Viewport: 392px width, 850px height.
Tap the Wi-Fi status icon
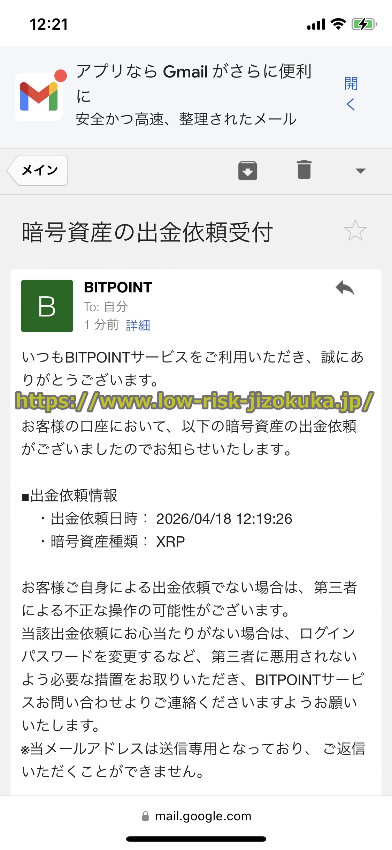[x=338, y=24]
